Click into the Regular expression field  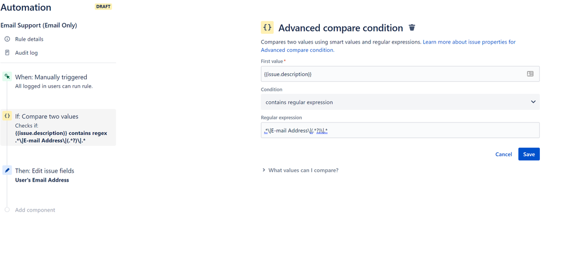423,130
